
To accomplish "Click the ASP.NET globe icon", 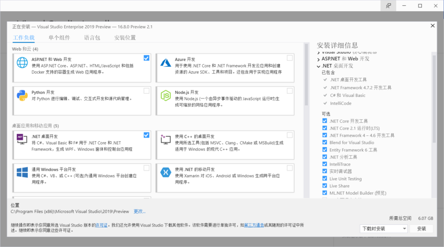I will pyautogui.click(x=22, y=62).
